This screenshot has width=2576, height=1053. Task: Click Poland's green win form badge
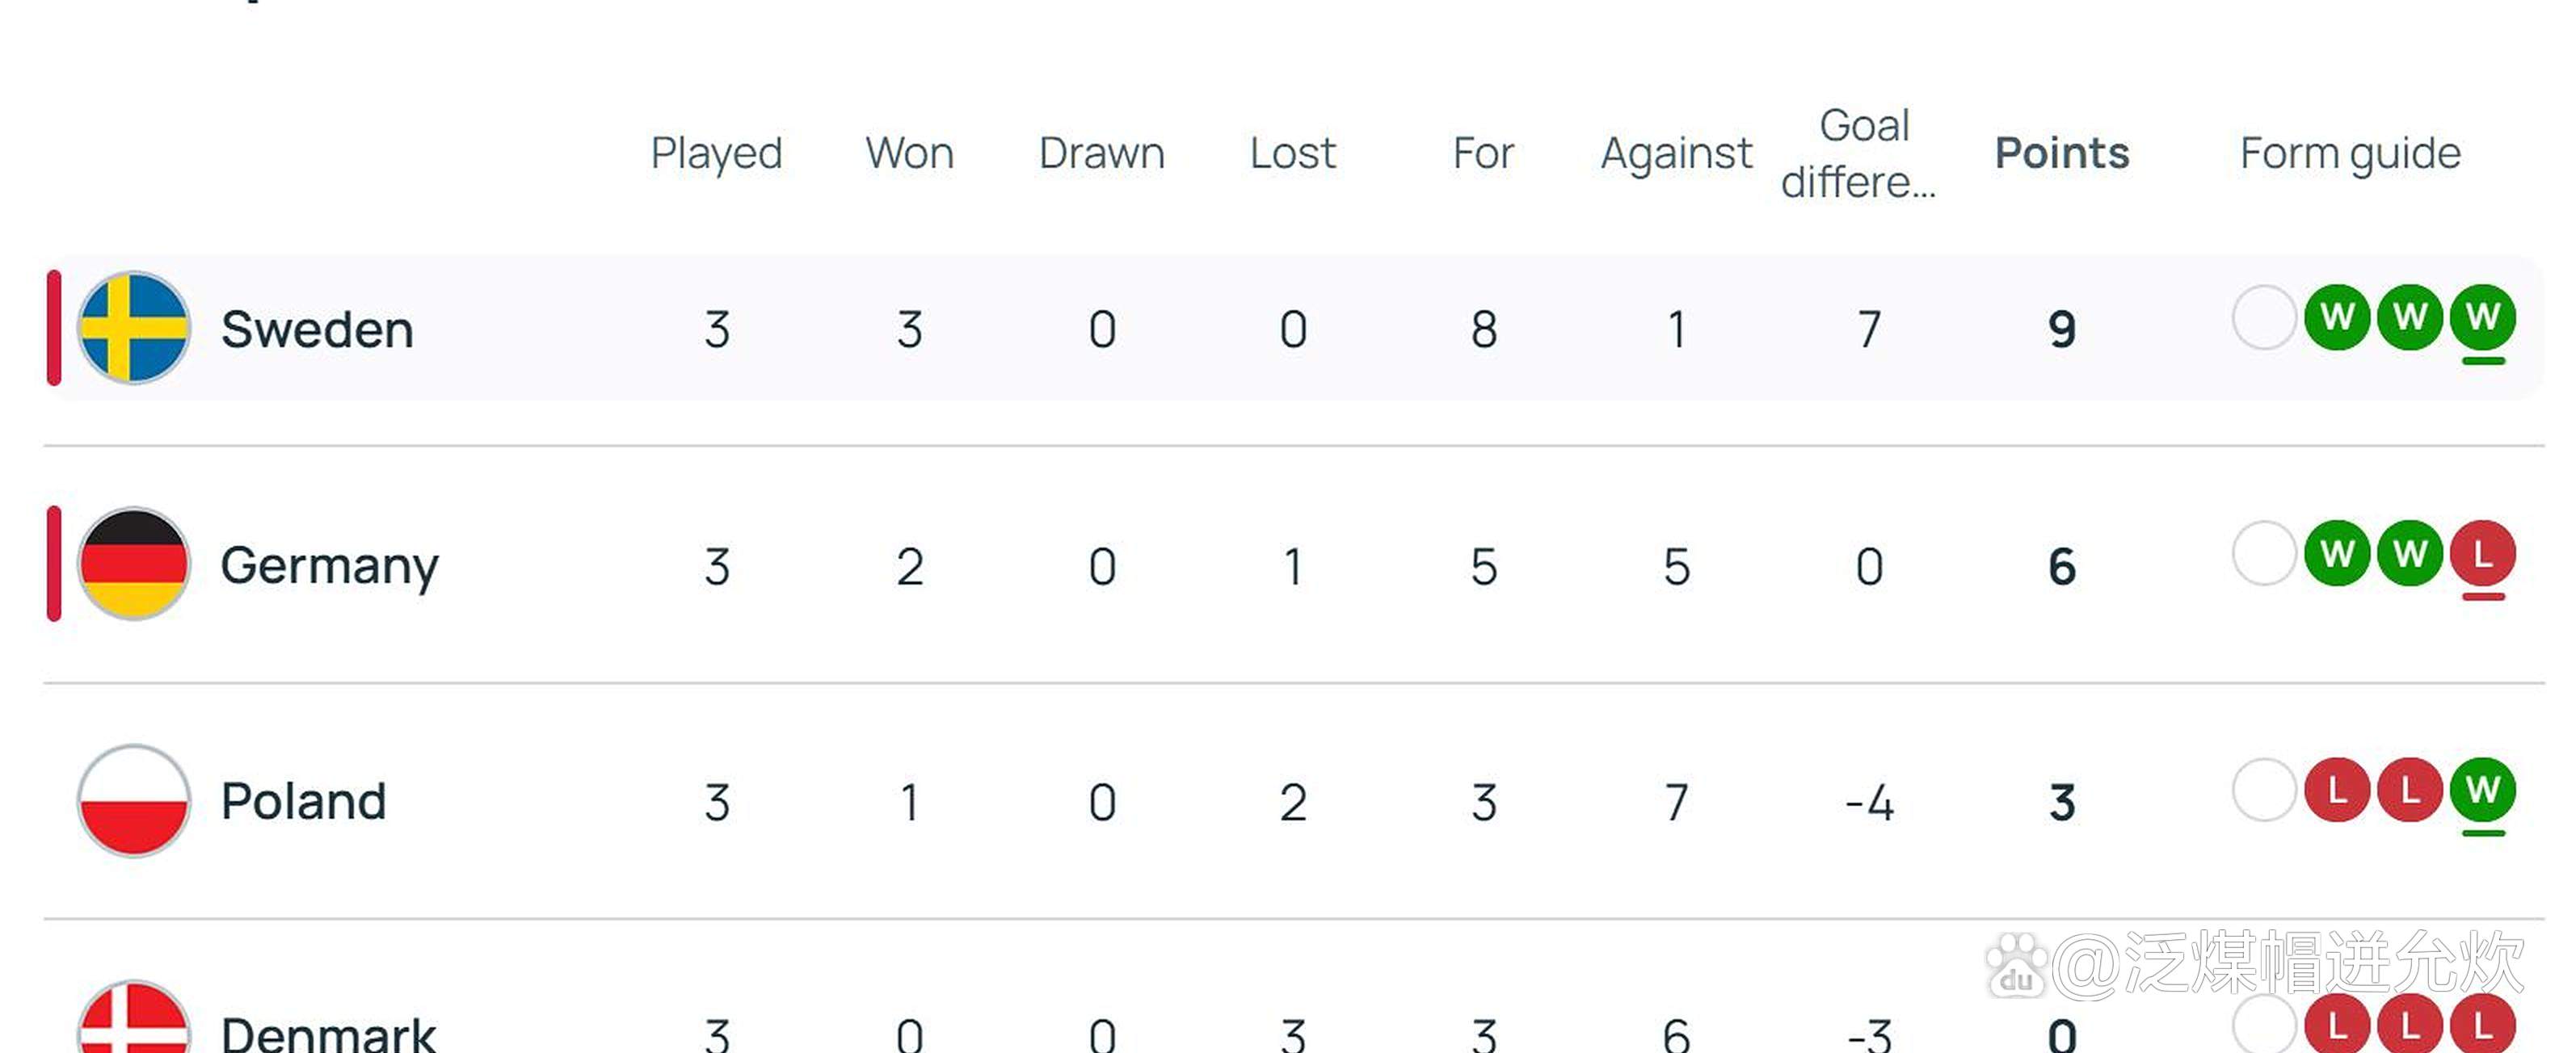coord(2482,791)
